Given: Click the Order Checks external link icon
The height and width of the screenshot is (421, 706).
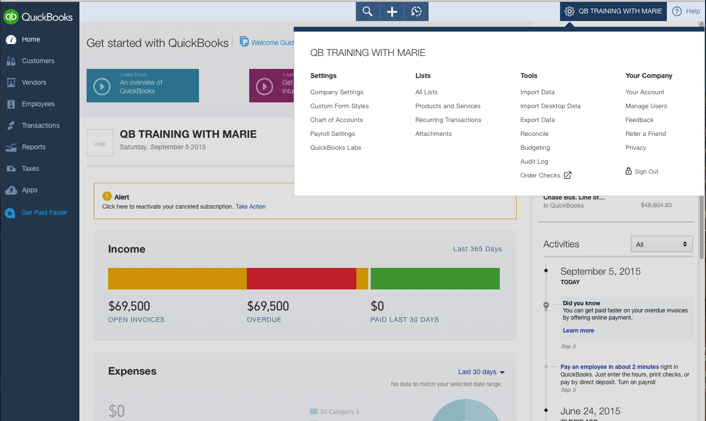Looking at the screenshot, I should (567, 176).
